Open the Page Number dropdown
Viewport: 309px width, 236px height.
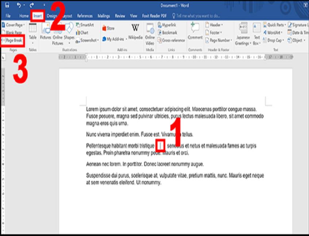pyautogui.click(x=219, y=40)
